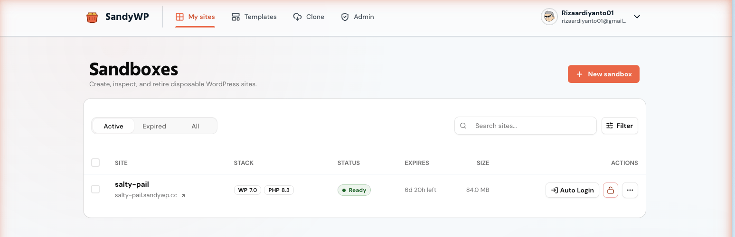
Task: Click the WP 7.0 stack badge
Action: point(247,190)
